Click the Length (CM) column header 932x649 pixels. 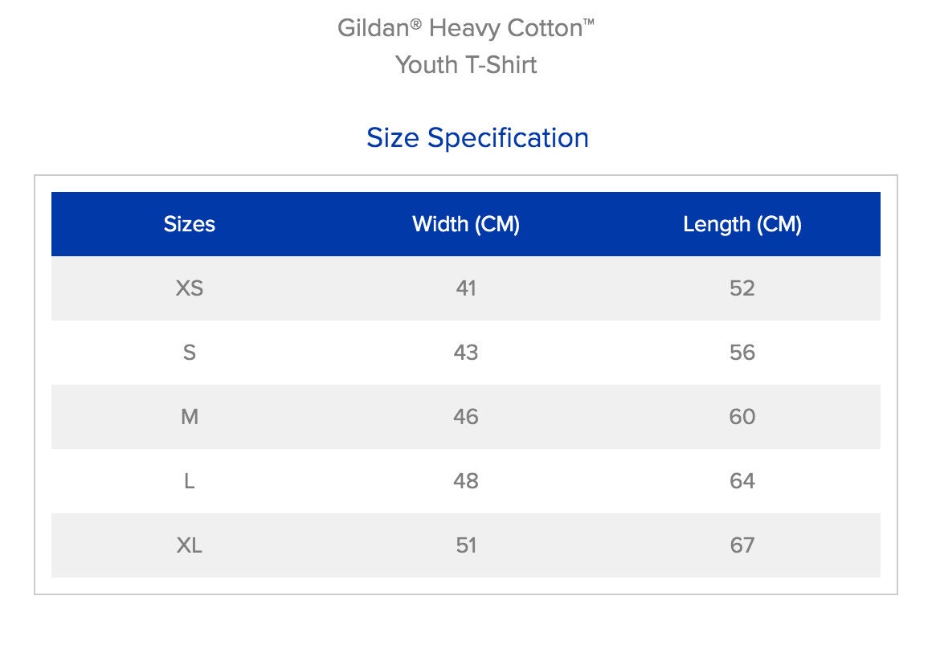pos(742,224)
